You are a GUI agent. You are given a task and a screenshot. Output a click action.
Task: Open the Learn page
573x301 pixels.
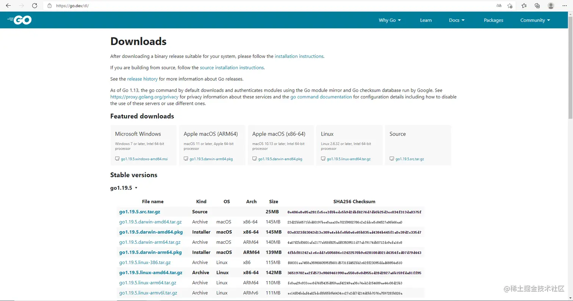426,20
